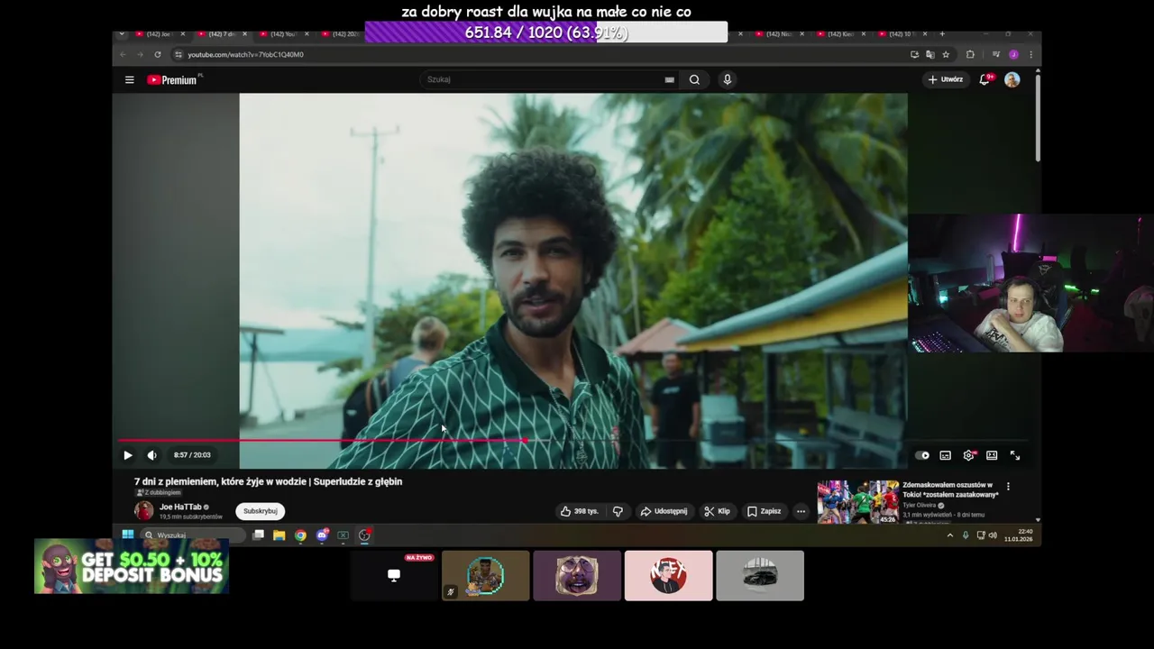Open the Chrome extensions puzzle icon

970,54
